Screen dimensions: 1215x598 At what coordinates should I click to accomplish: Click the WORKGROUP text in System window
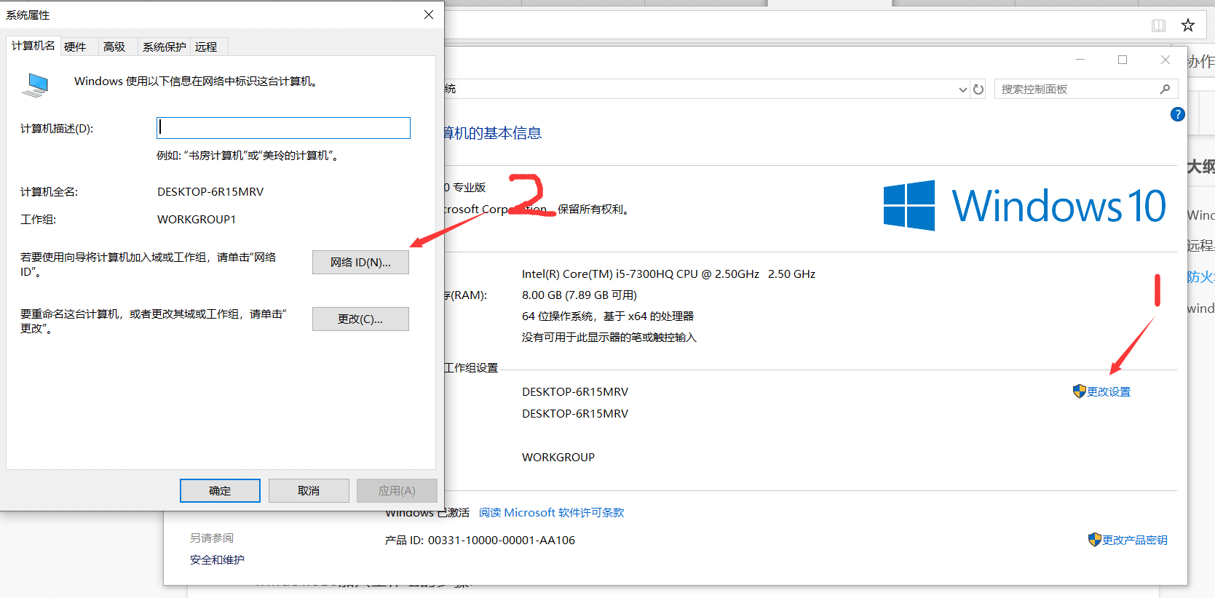(x=558, y=458)
